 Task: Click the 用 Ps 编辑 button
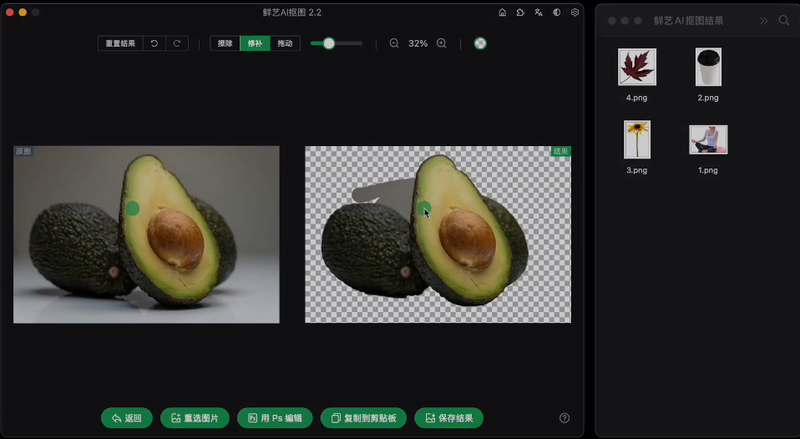[275, 417]
